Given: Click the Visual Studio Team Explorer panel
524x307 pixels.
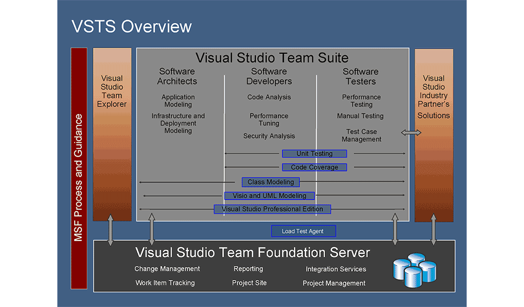Looking at the screenshot, I should pos(112,134).
